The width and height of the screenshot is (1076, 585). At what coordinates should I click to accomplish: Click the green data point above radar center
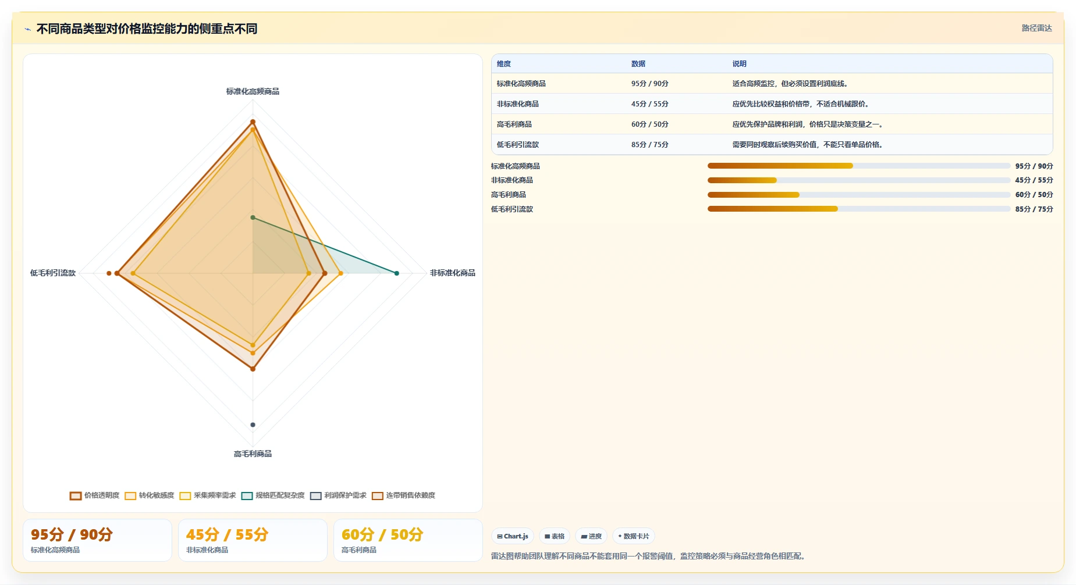(x=253, y=217)
